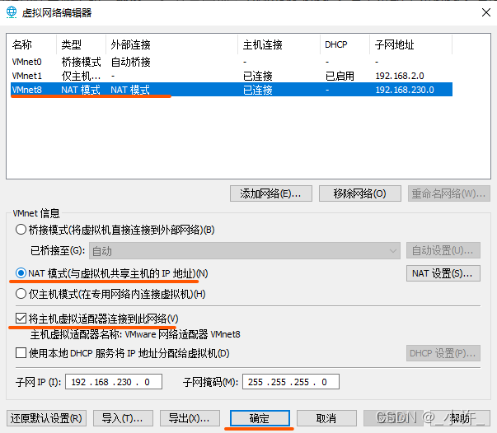Close the Virtual Network Editor dialog
Viewport: 497px width, 433px height.
pyautogui.click(x=486, y=12)
